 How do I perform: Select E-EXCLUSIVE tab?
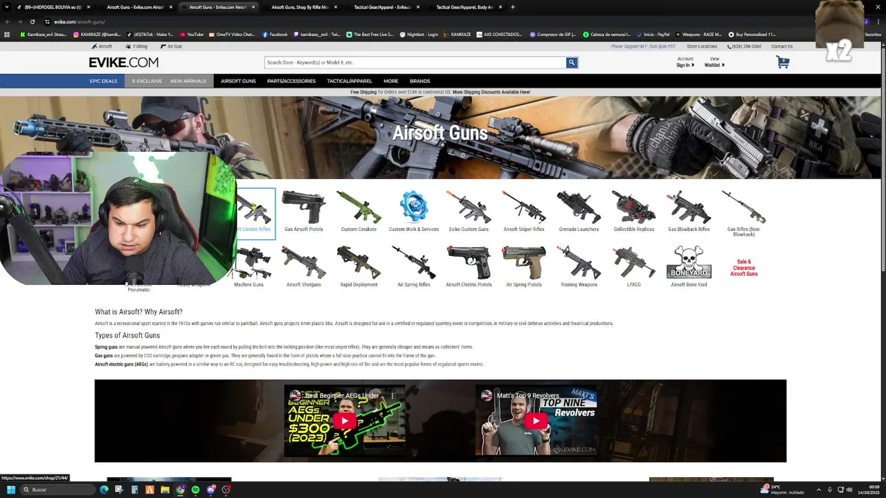point(147,81)
